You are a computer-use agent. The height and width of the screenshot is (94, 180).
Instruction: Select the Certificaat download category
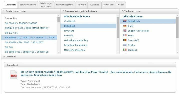pyautogui.click(x=70, y=21)
